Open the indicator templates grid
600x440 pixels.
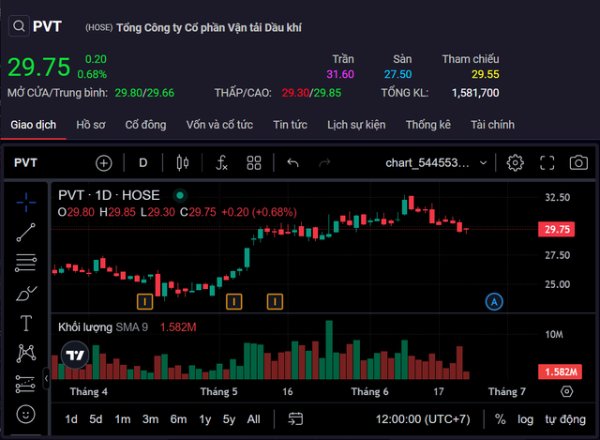(254, 162)
